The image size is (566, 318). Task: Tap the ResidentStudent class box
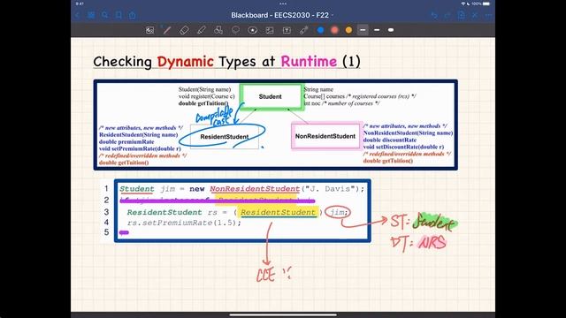224,137
